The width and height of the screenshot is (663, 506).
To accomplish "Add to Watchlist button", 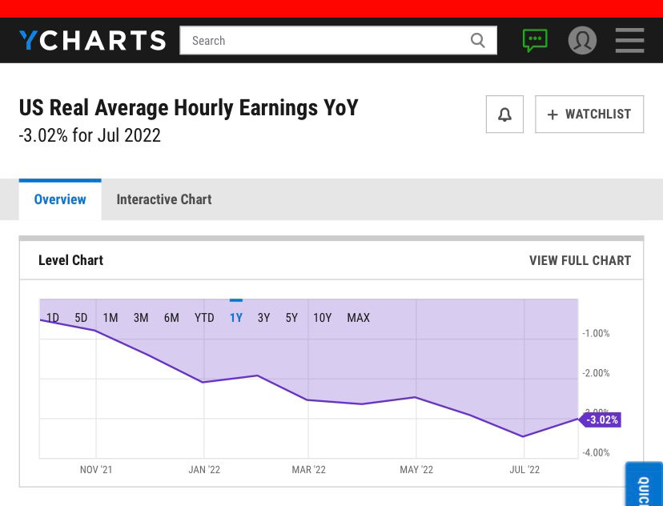I will click(x=589, y=114).
